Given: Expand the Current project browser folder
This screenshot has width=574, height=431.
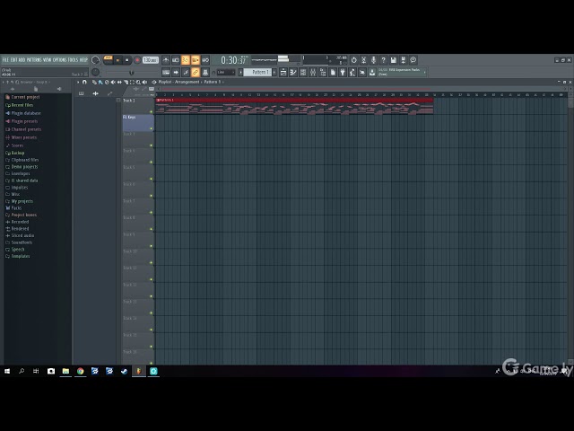Looking at the screenshot, I should coord(22,97).
